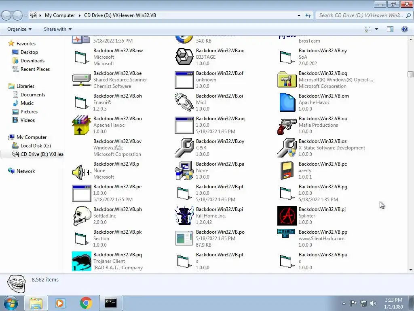
Task: Click the change your view icon
Action: 368,29
